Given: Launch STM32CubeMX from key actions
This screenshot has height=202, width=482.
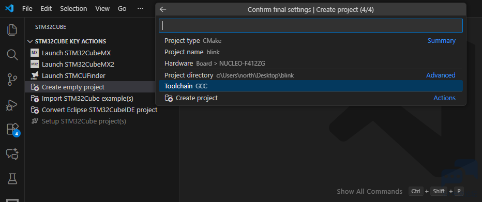Looking at the screenshot, I should 76,53.
